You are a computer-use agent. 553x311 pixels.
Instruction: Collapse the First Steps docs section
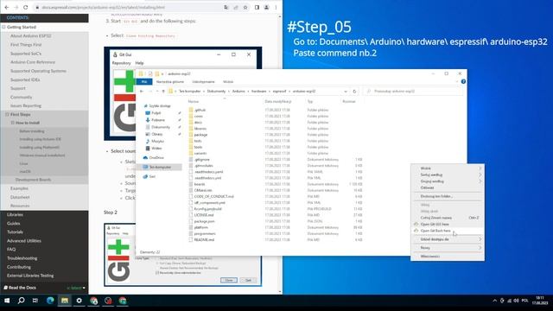point(7,114)
